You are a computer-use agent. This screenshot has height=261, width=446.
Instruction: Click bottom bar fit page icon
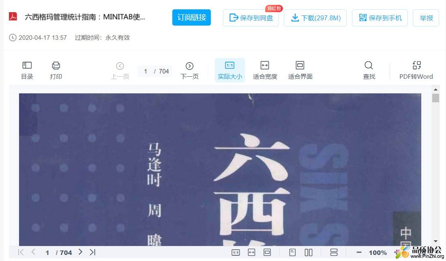[x=267, y=252]
